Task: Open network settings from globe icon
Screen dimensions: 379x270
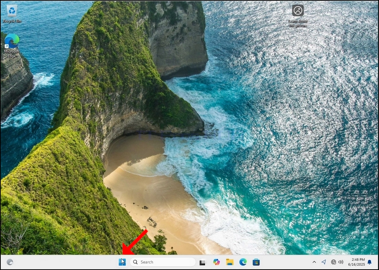Action: pyautogui.click(x=334, y=262)
